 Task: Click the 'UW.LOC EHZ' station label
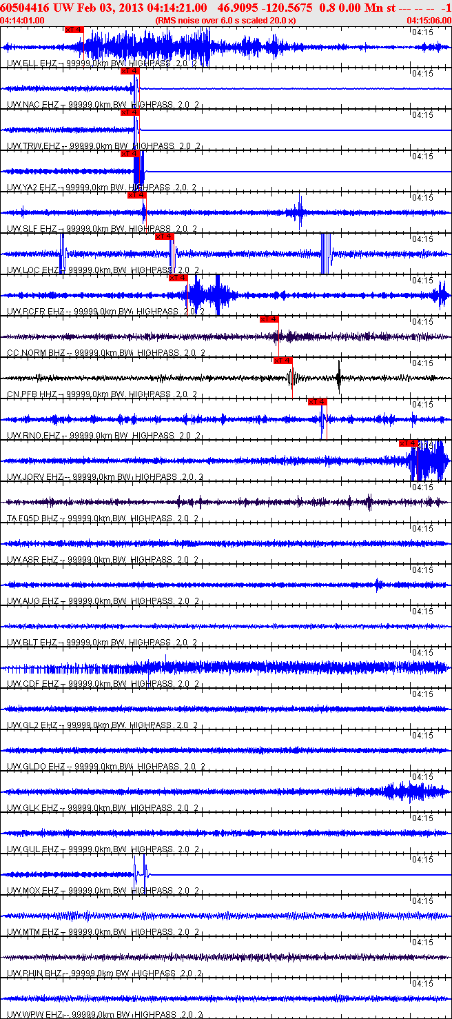tap(32, 270)
